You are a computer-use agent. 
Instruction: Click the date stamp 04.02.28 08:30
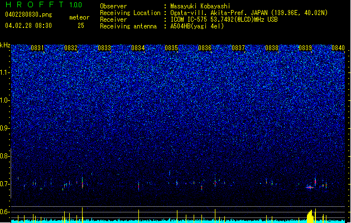[28, 26]
